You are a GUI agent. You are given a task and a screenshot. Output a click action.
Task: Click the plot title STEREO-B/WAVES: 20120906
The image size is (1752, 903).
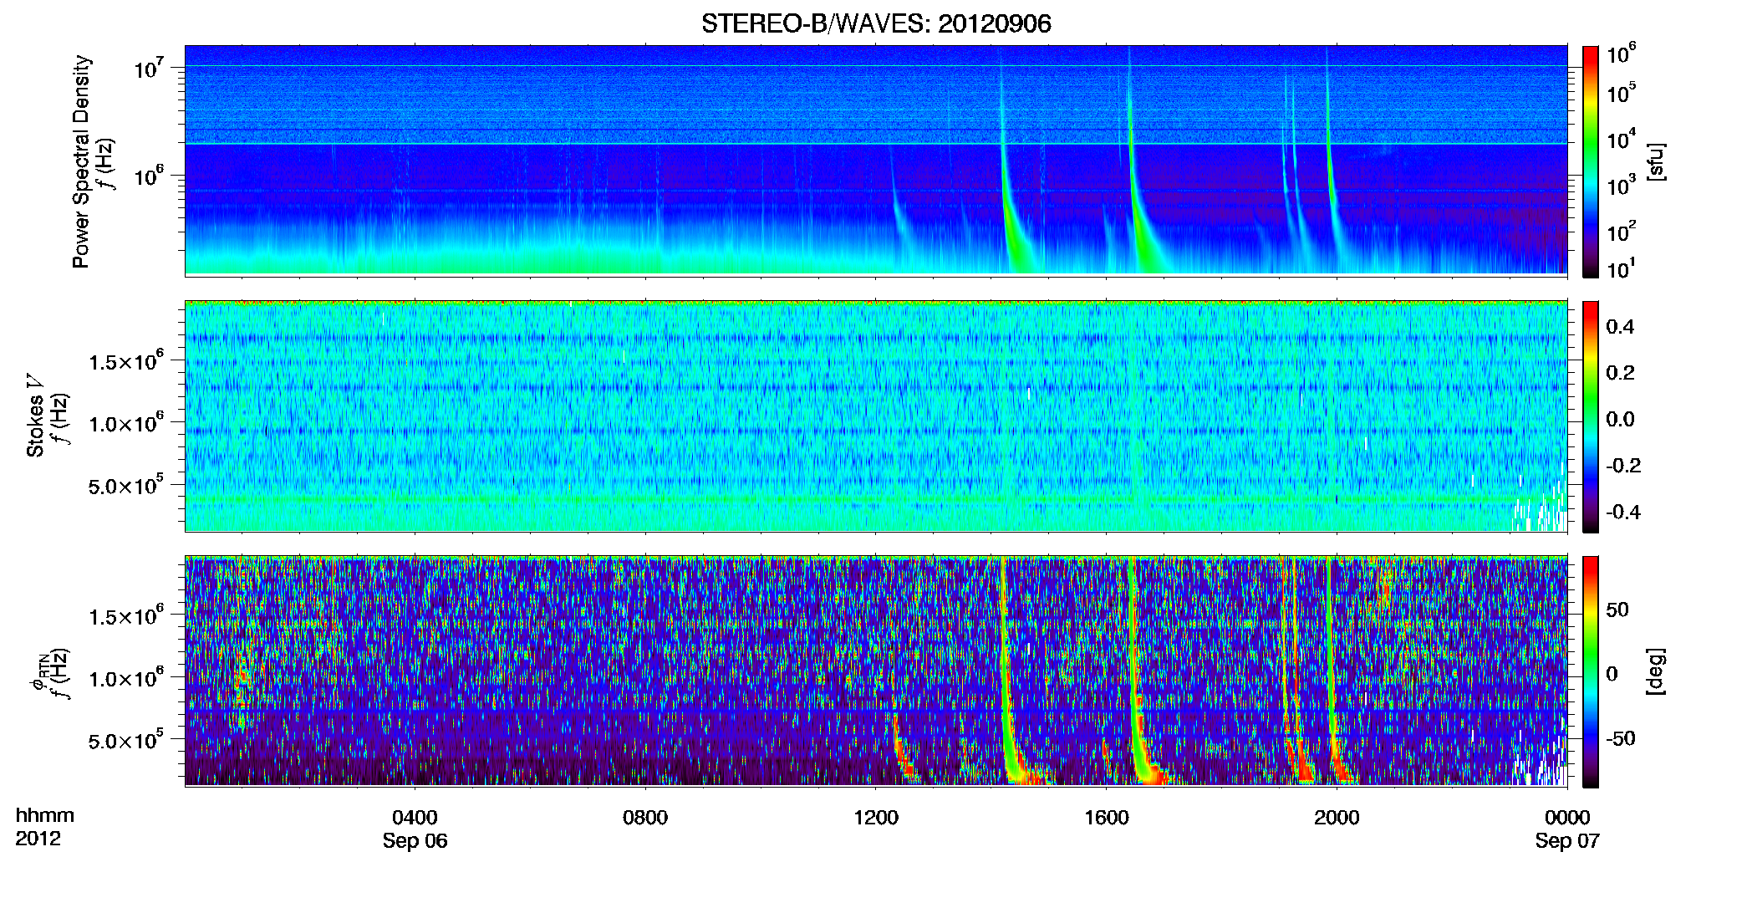[x=876, y=23]
